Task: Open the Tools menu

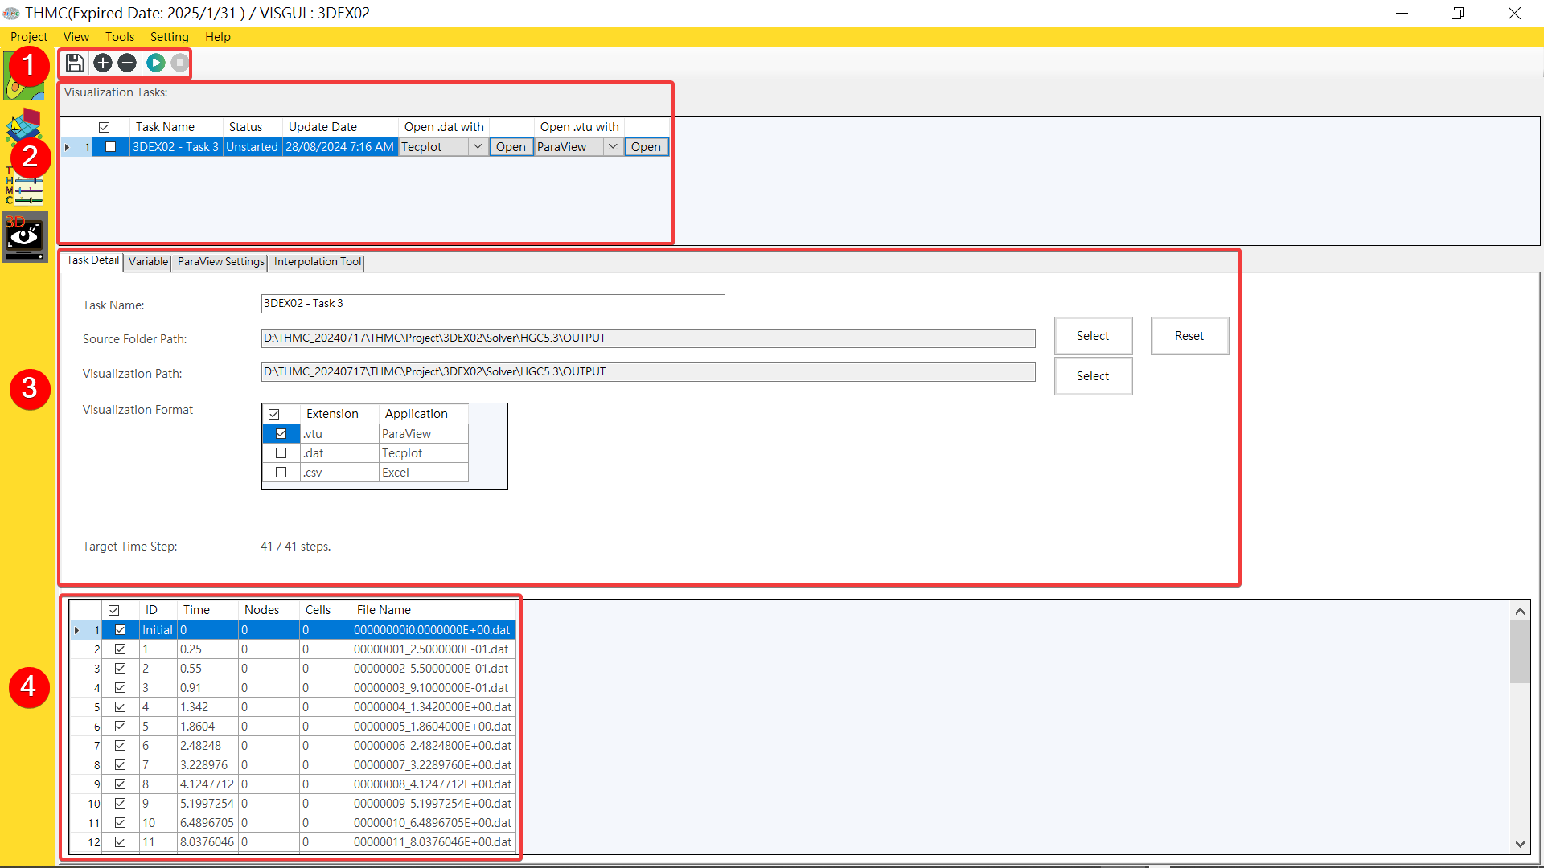Action: [x=120, y=37]
